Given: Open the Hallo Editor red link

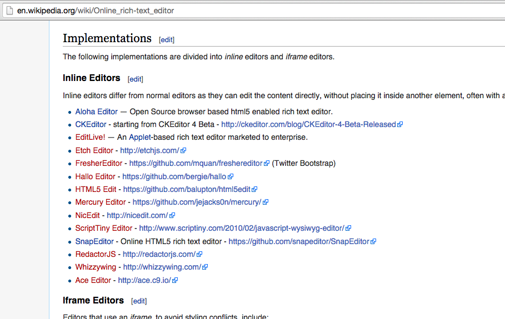Looking at the screenshot, I should [x=95, y=176].
